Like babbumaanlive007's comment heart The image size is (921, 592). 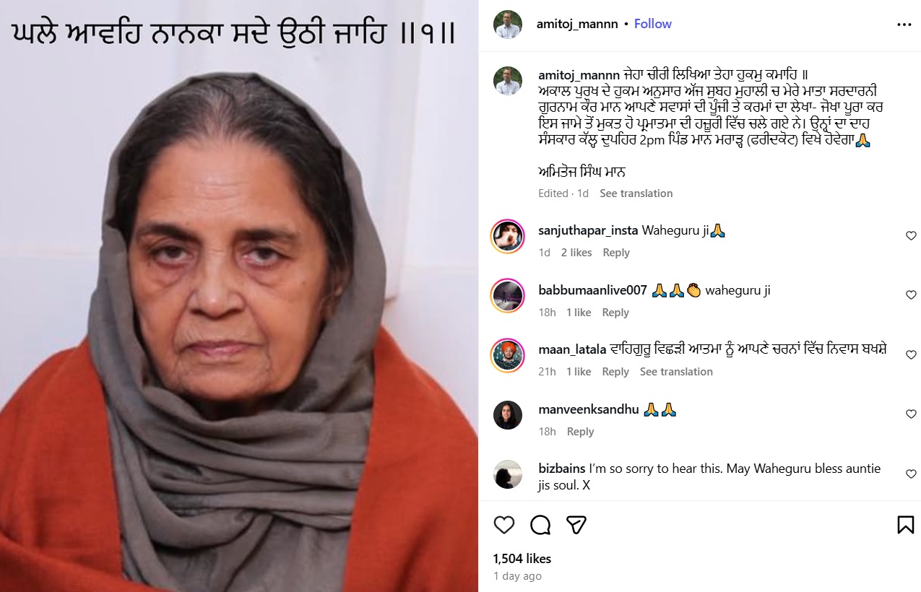911,295
